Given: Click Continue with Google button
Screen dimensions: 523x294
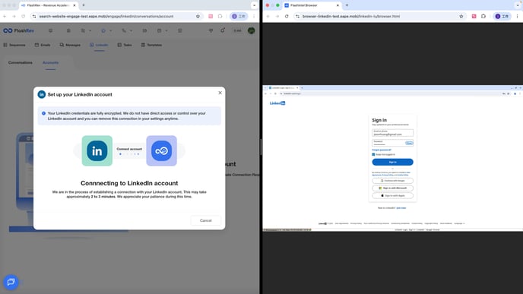Looking at the screenshot, I should click(392, 181).
